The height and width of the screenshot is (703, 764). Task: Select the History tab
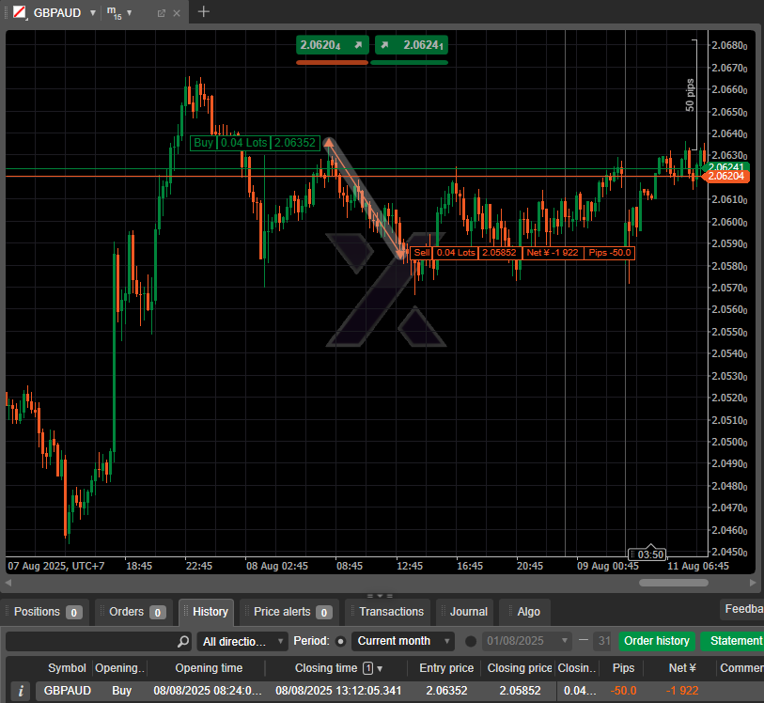point(207,612)
